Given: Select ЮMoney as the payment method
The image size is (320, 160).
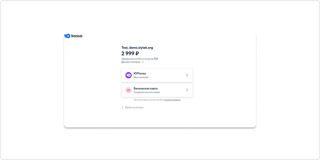Looking at the screenshot, I should point(157,75).
